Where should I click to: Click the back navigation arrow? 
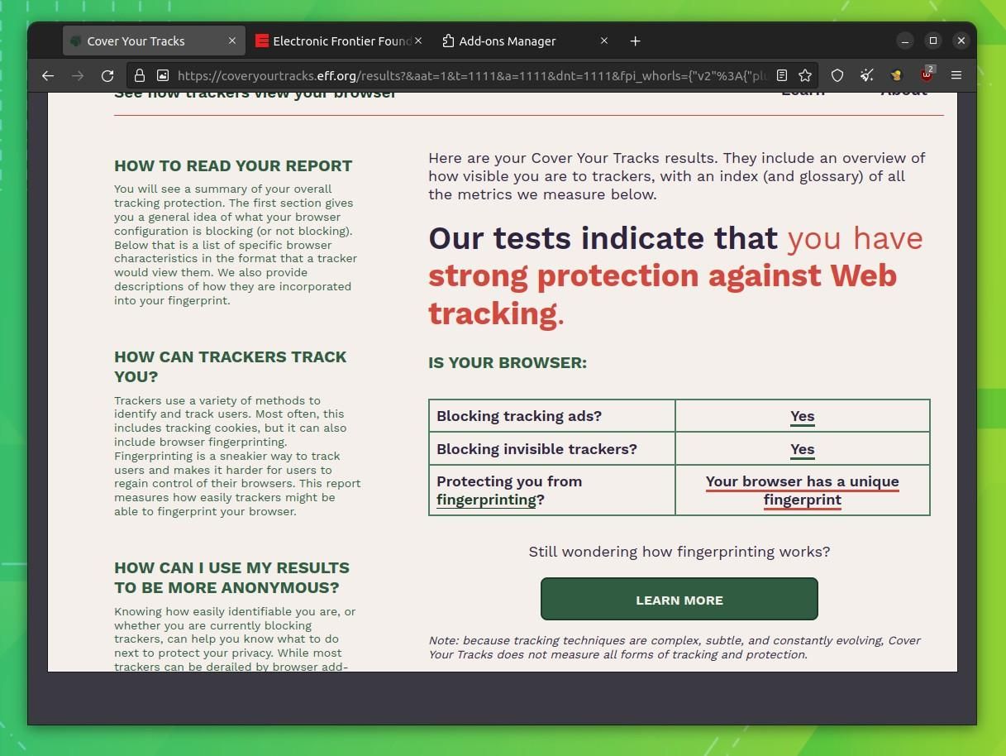[x=48, y=75]
